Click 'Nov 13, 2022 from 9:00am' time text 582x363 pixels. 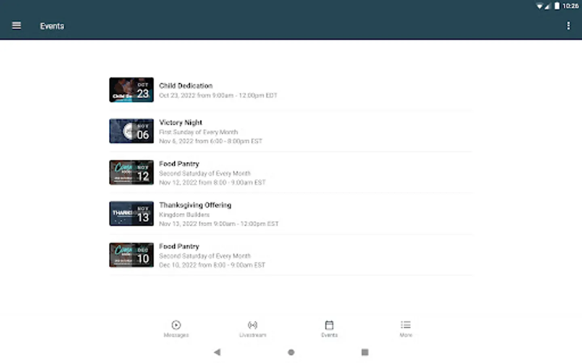(197, 224)
